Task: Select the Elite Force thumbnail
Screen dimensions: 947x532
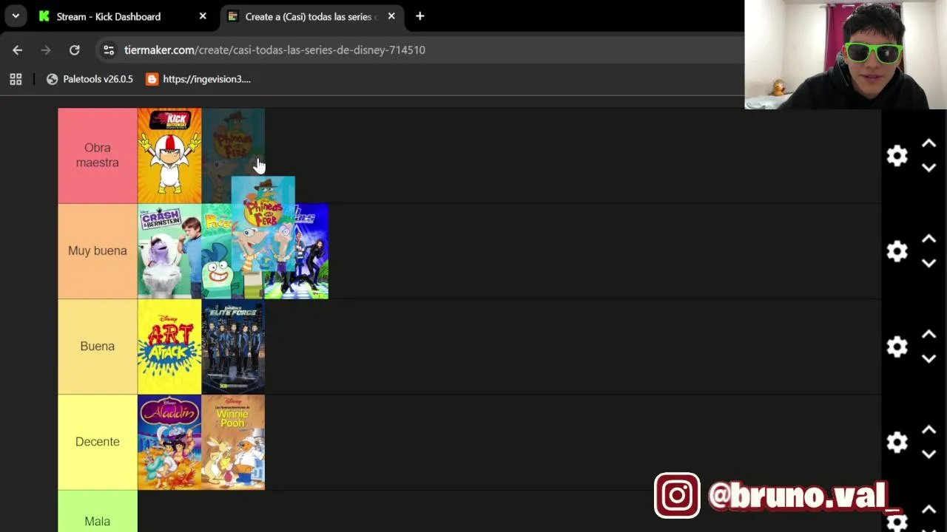Action: [233, 347]
